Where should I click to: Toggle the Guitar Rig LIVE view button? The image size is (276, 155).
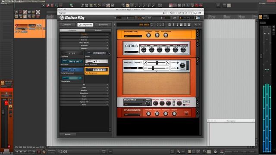(174, 18)
